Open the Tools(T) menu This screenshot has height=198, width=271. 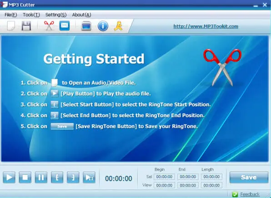point(31,15)
